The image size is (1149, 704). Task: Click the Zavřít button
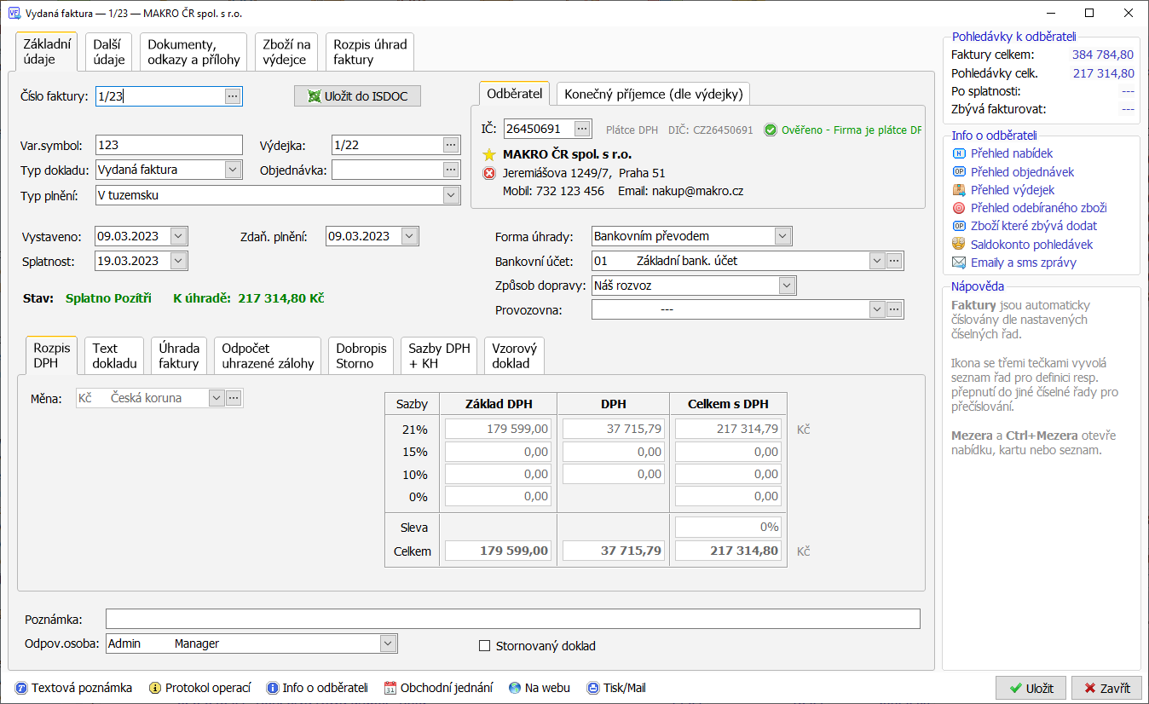1106,689
